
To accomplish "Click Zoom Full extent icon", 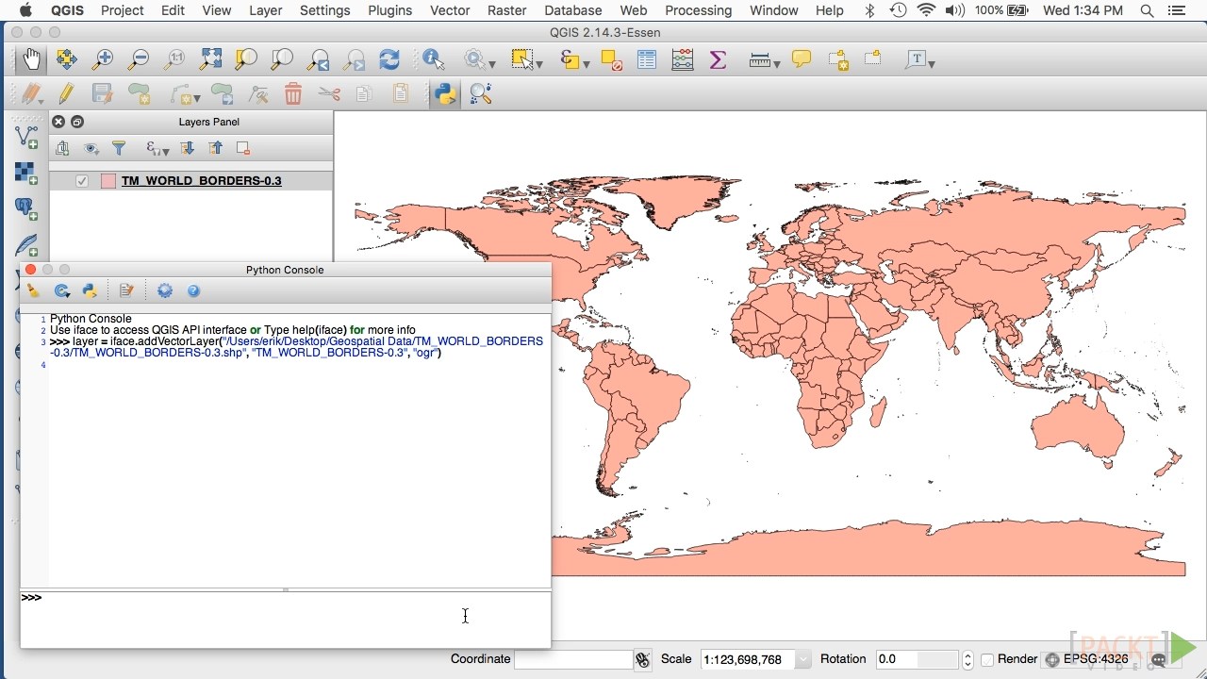I will coord(210,59).
